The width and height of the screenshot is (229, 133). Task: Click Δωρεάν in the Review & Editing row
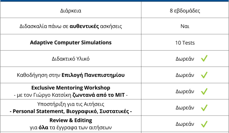pos(185,124)
